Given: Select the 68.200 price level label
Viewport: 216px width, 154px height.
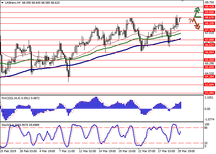Looking at the screenshot, I should [210, 23].
